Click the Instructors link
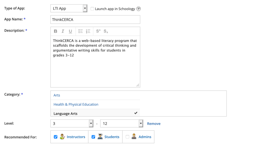 tap(76, 137)
